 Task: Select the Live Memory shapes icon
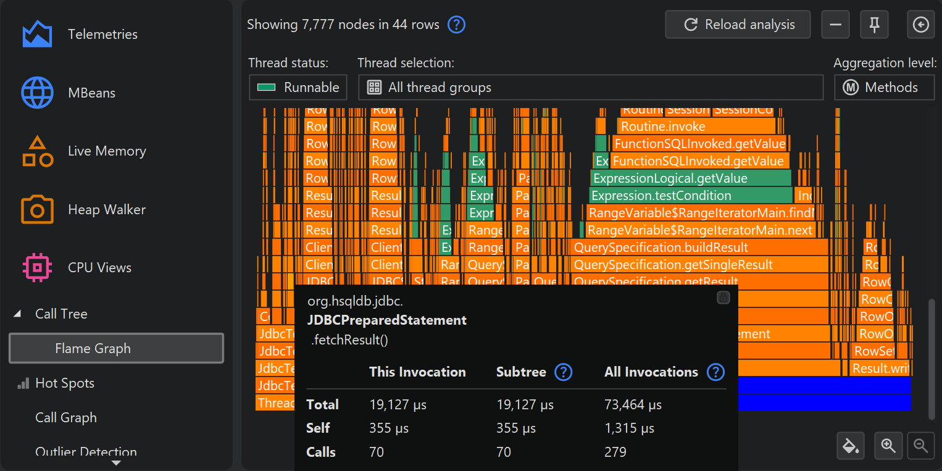(37, 151)
